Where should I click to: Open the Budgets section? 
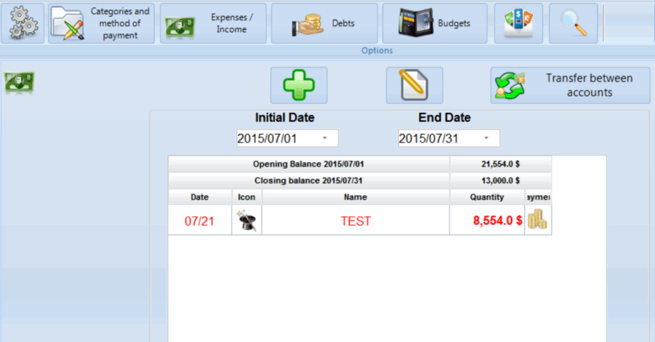pos(435,23)
